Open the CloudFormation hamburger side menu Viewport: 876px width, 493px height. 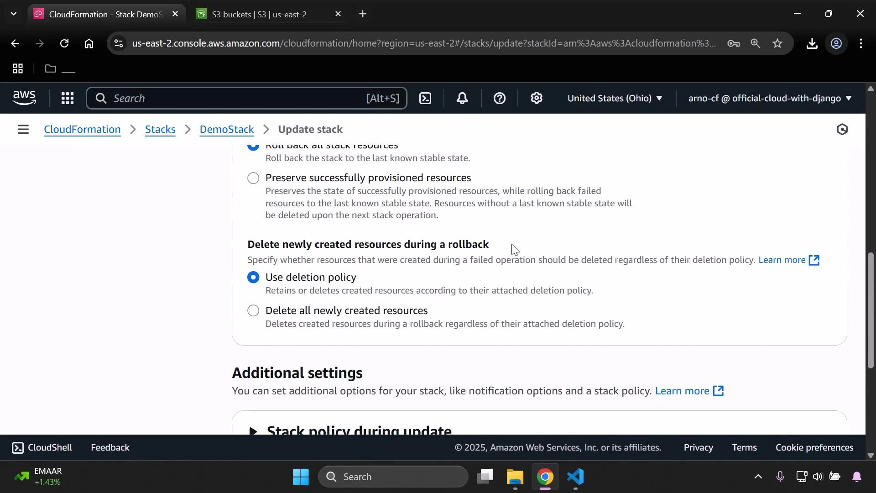23,129
